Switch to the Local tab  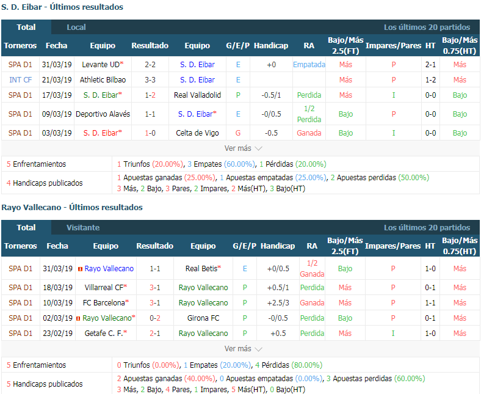(x=76, y=27)
